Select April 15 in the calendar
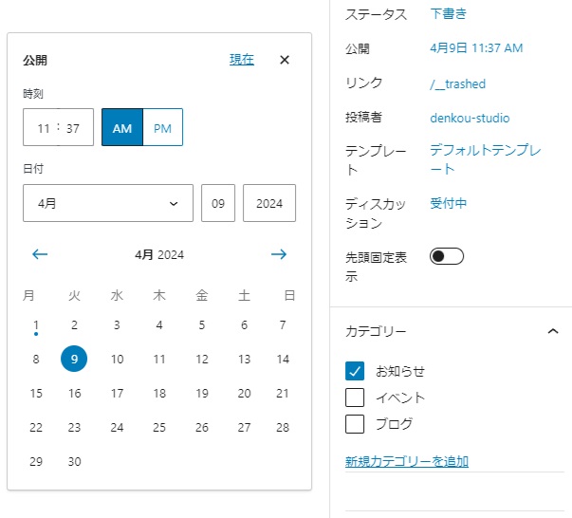 [x=36, y=394]
